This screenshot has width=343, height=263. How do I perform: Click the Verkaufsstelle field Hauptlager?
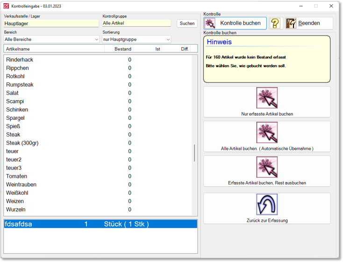pos(51,23)
